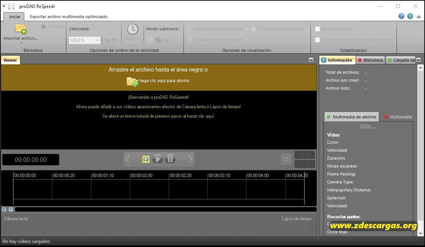The image size is (425, 247).
Task: Select the Multimedia de destino tab
Action: coord(352,117)
